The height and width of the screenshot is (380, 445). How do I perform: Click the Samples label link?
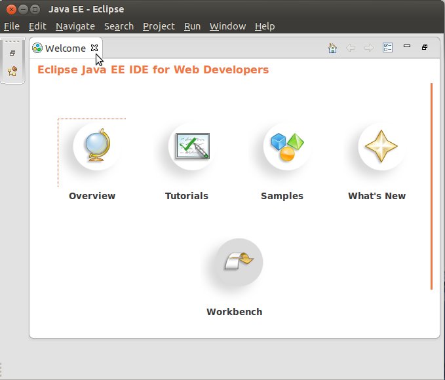coord(282,196)
